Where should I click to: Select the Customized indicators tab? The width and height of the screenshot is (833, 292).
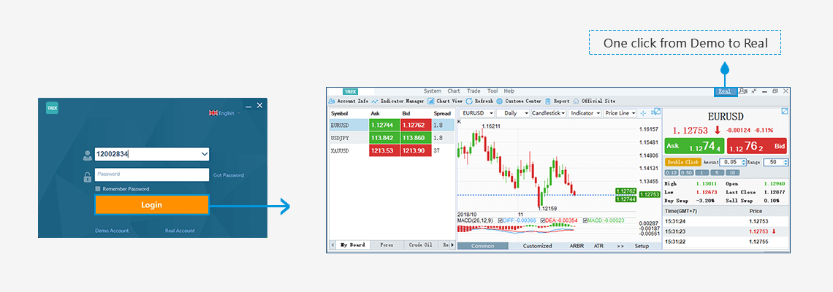538,246
